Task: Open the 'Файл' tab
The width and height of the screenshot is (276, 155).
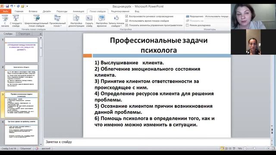Action: pos(6,11)
